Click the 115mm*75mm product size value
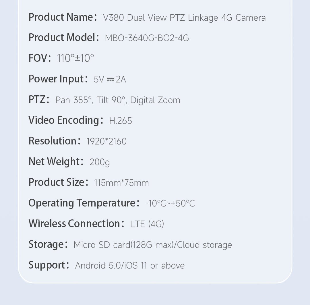 point(121,183)
